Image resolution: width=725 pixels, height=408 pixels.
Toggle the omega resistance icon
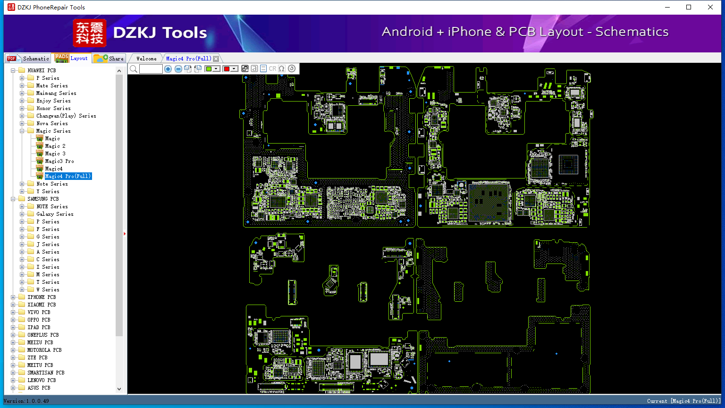click(282, 68)
